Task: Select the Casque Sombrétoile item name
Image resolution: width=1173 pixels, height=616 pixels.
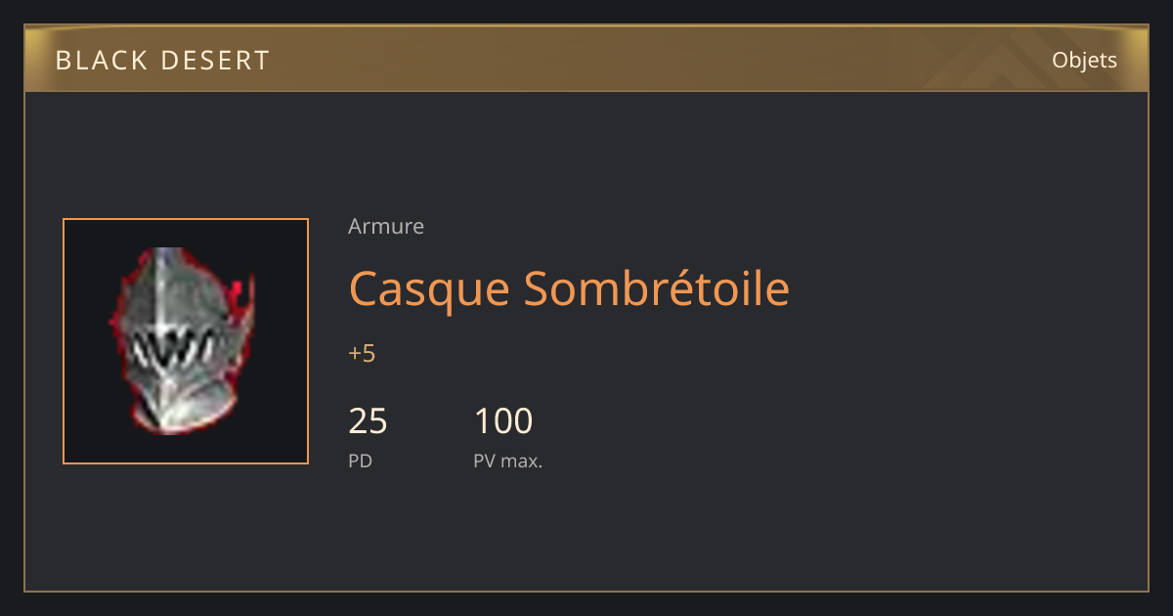Action: (x=569, y=288)
